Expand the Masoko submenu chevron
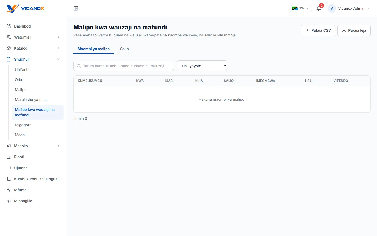Image resolution: width=377 pixels, height=236 pixels. point(58,146)
